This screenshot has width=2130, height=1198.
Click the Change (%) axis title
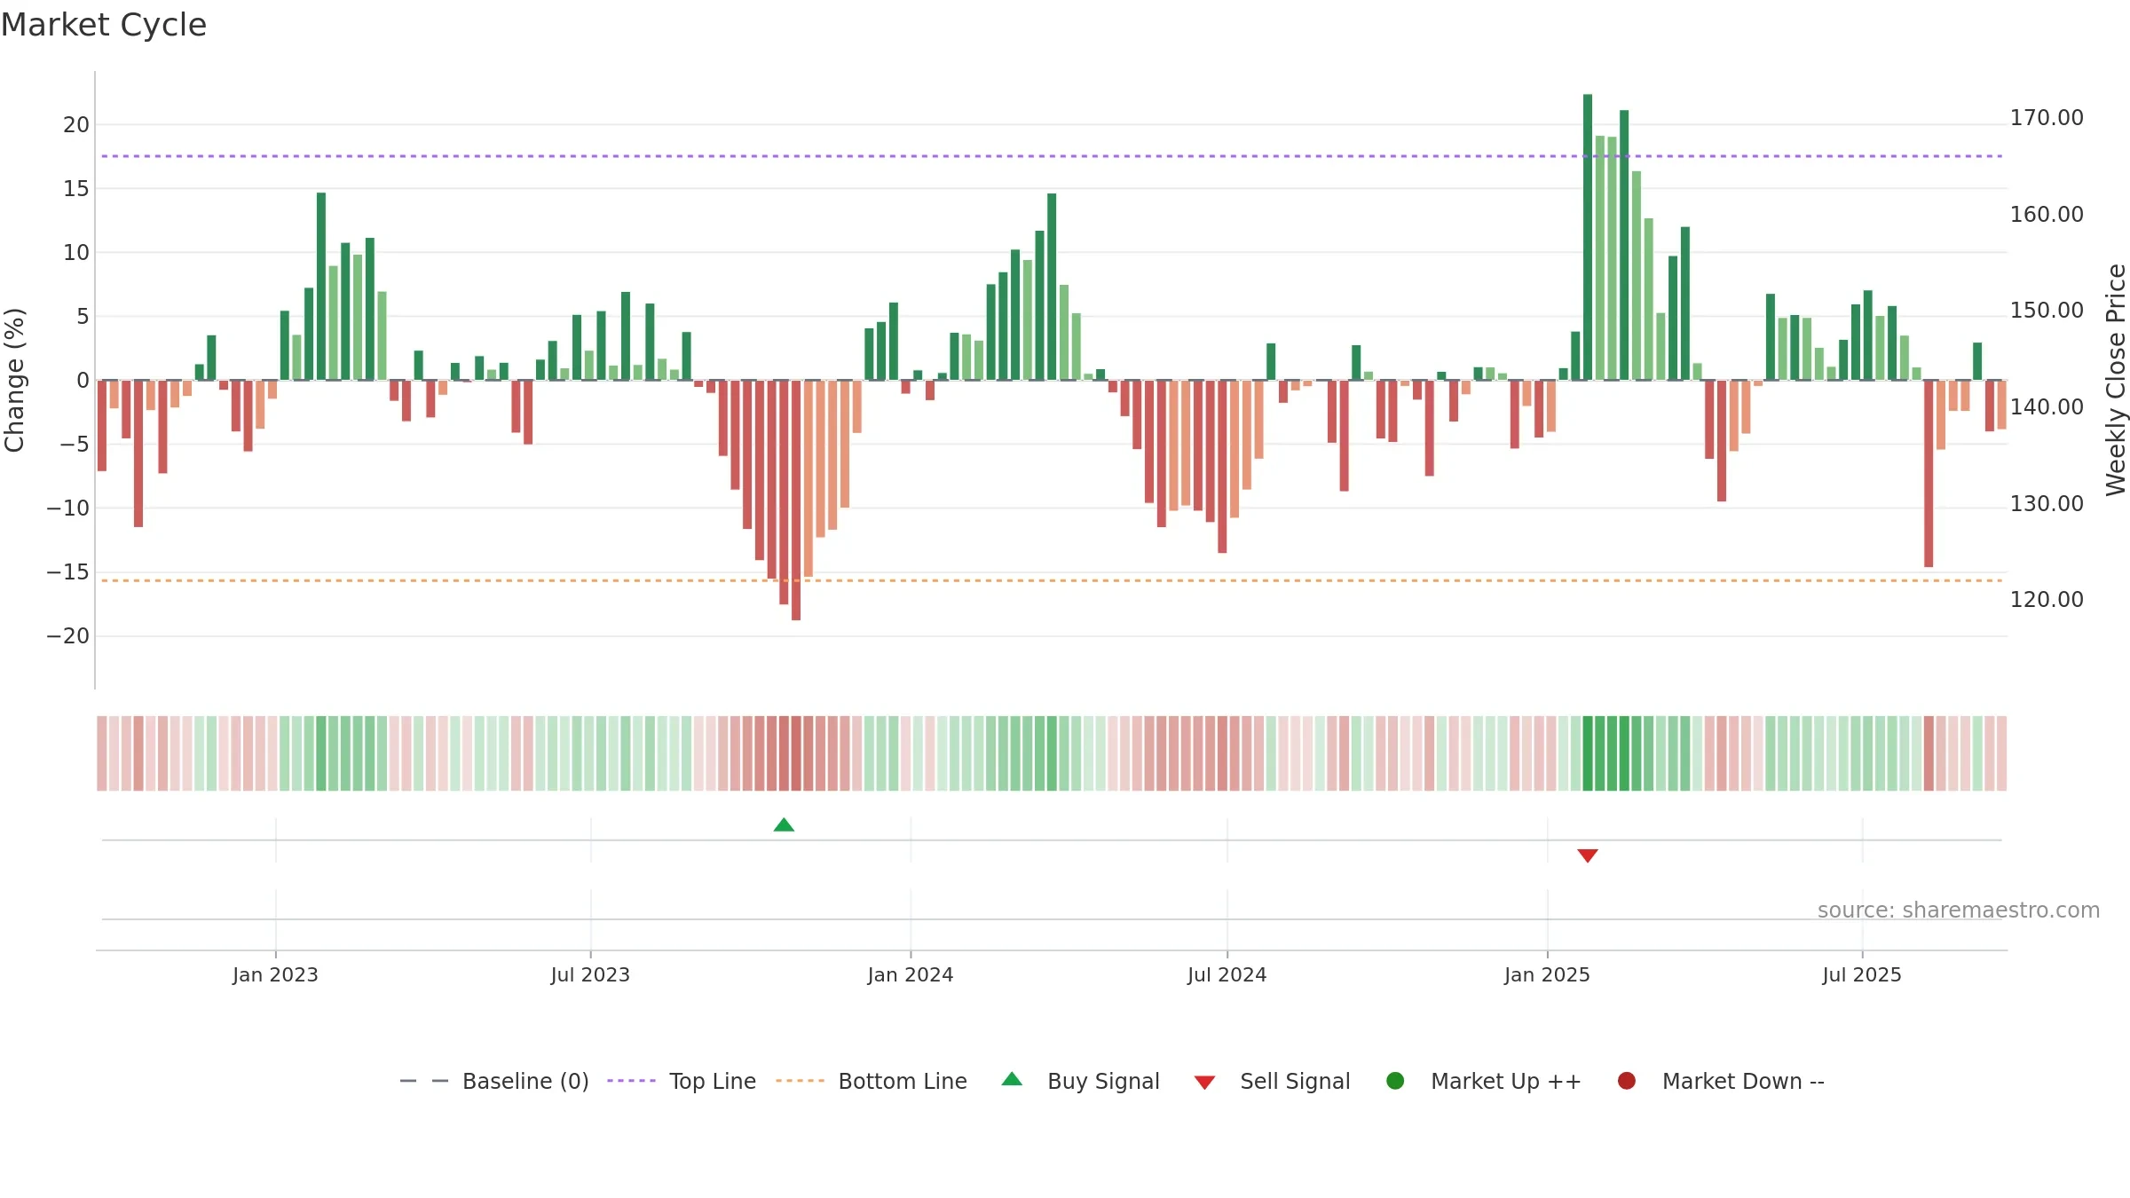pyautogui.click(x=14, y=380)
